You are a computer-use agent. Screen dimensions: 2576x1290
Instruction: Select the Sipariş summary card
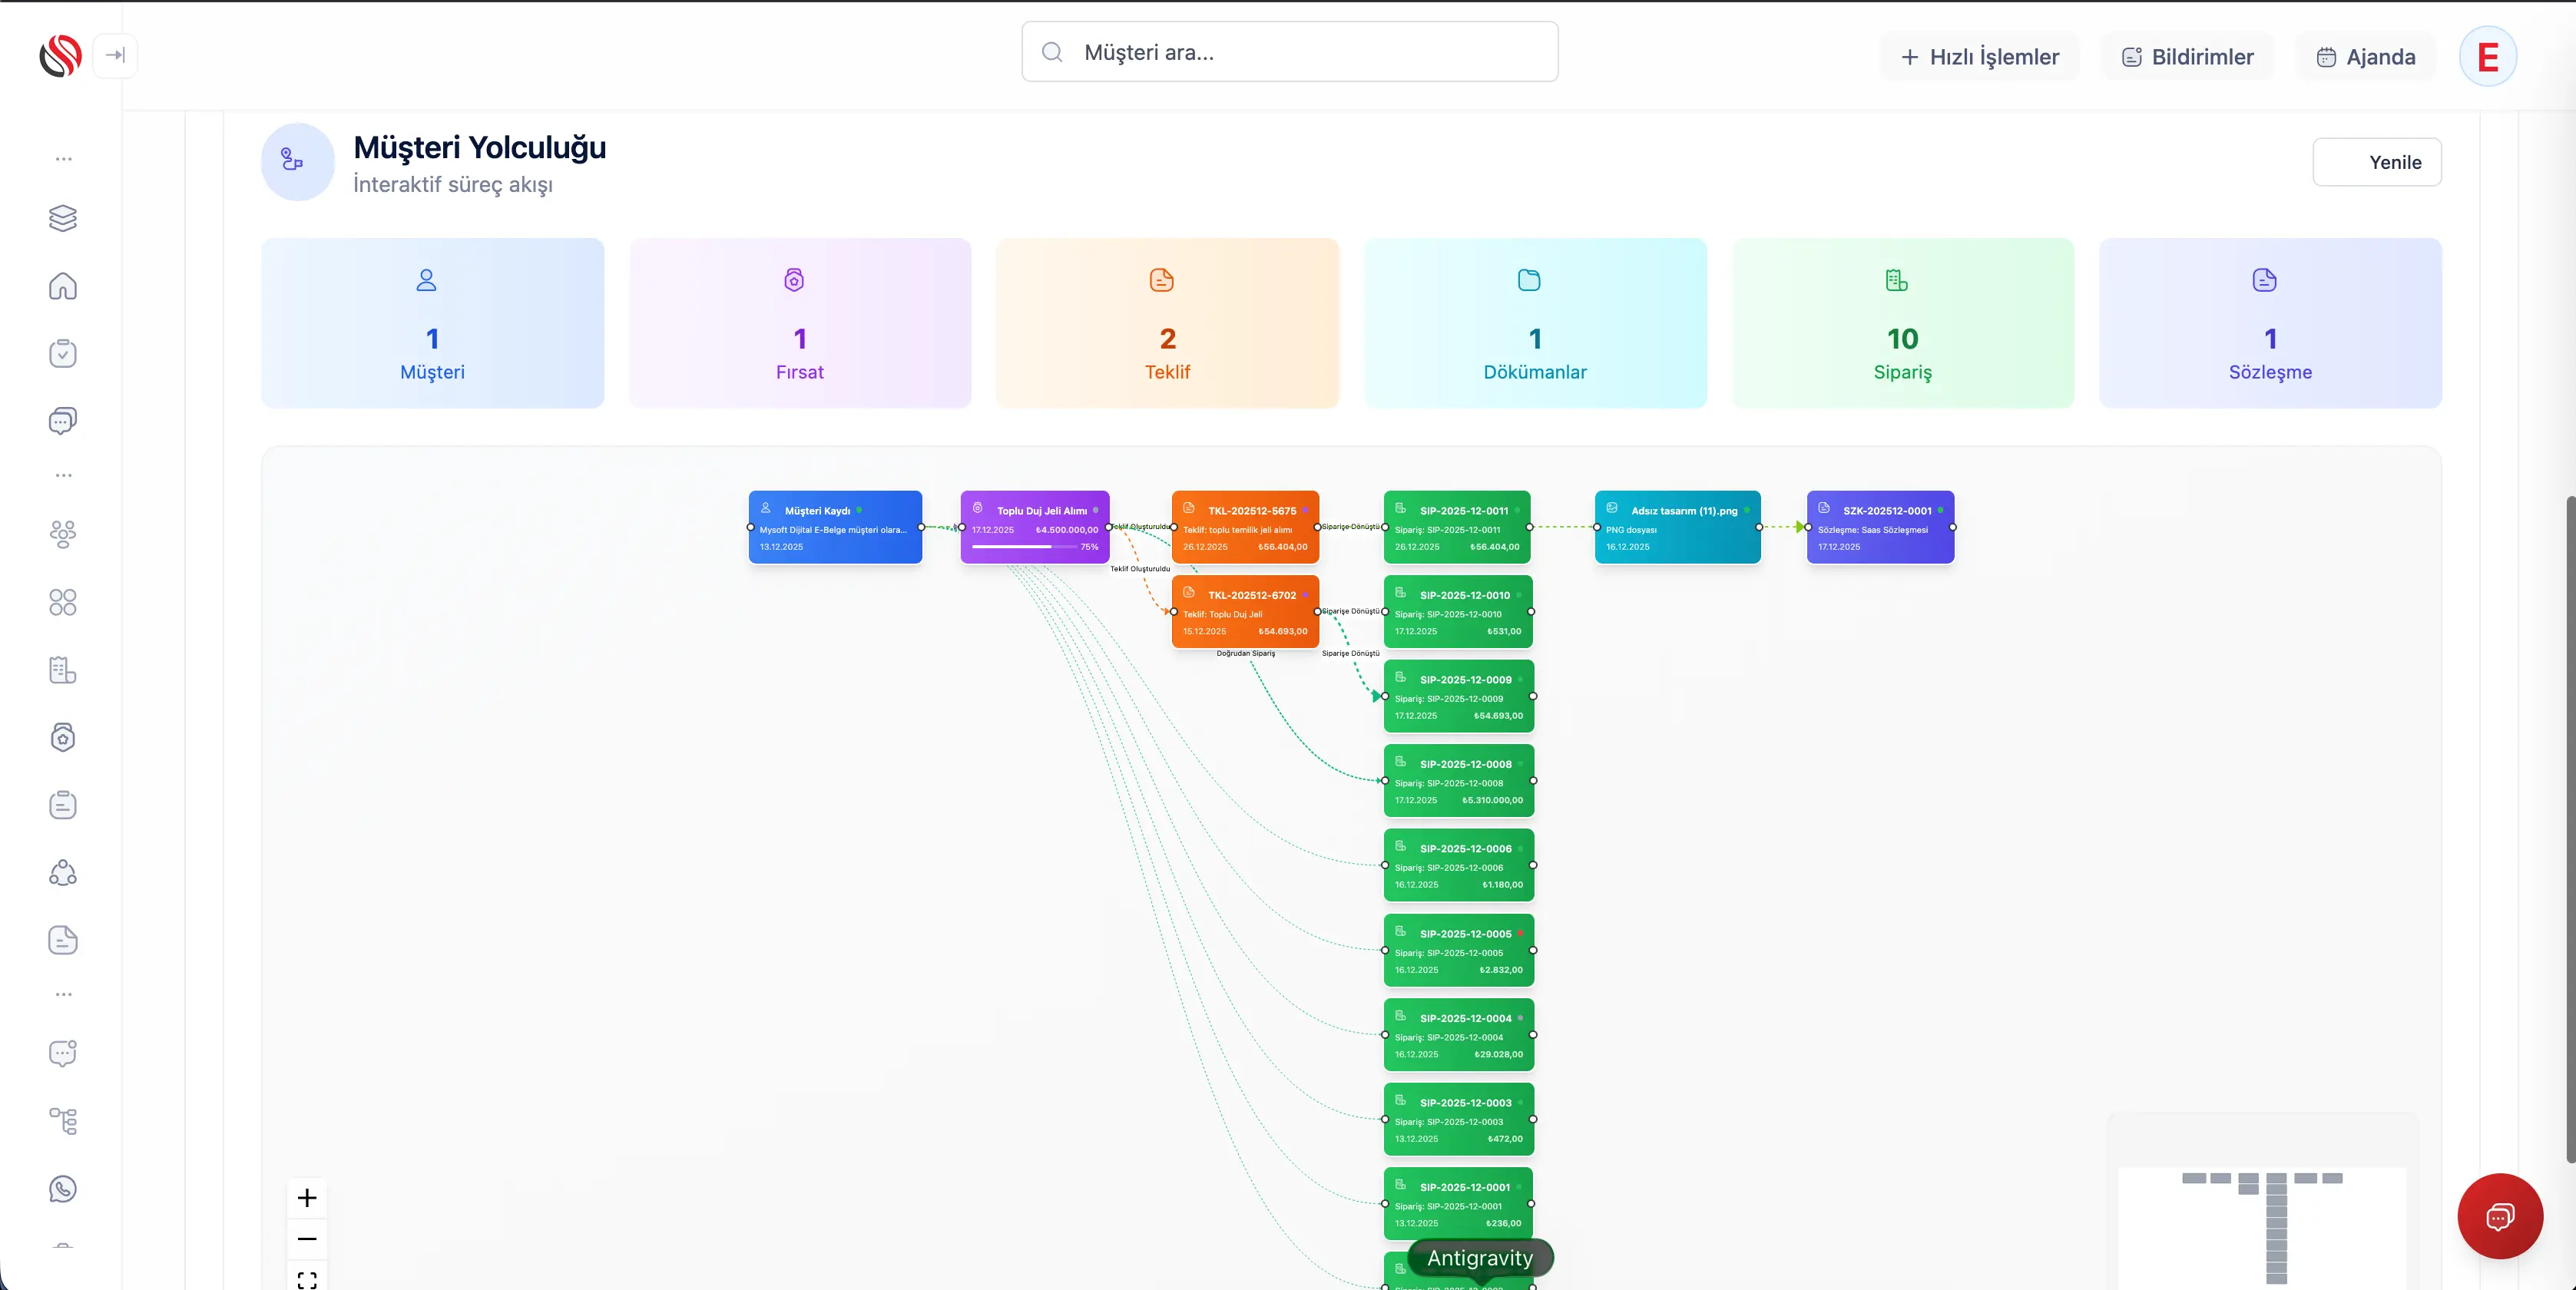(x=1902, y=323)
